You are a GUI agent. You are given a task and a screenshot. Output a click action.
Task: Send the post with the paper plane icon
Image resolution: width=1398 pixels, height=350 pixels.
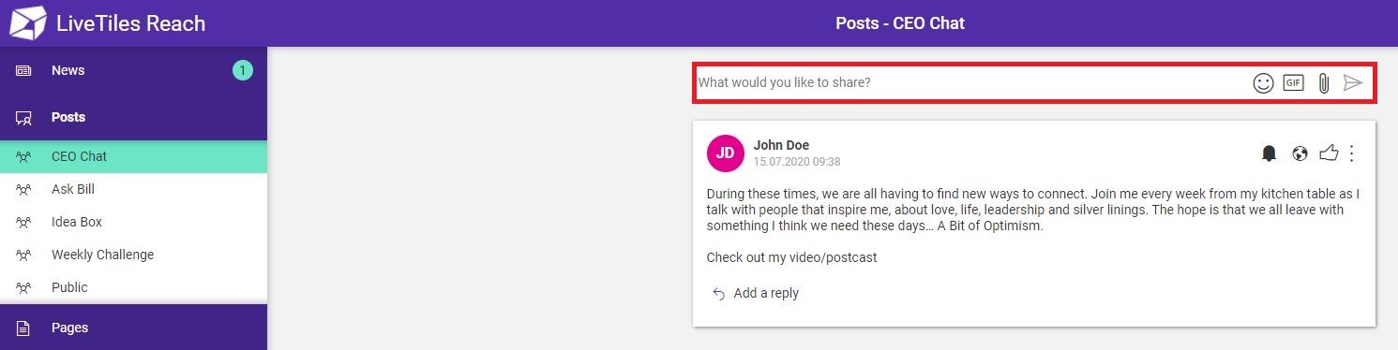point(1352,82)
